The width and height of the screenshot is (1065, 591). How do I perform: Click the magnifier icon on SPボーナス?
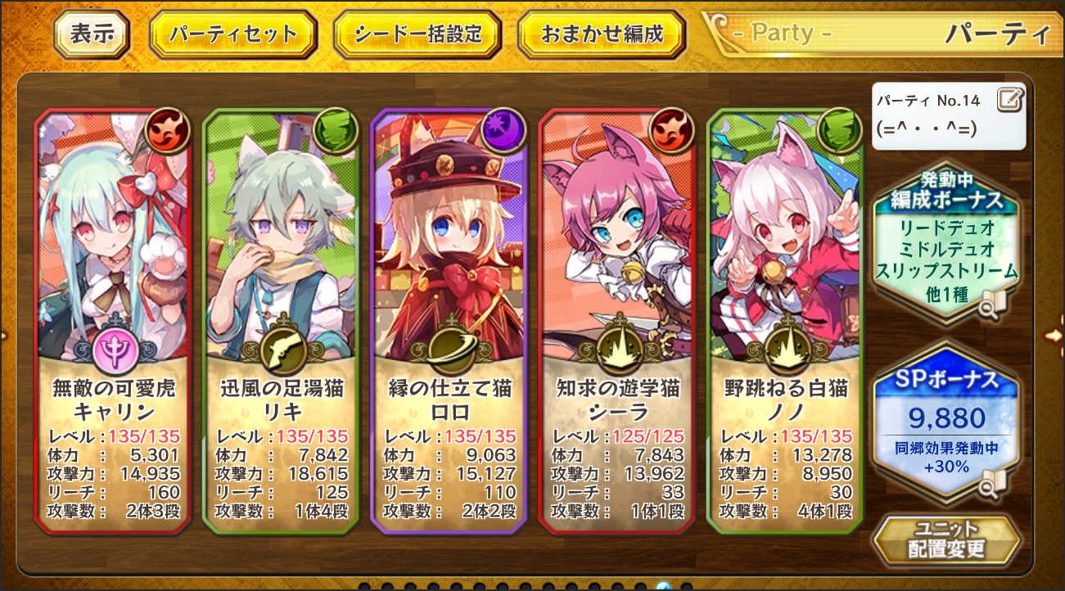[x=995, y=485]
